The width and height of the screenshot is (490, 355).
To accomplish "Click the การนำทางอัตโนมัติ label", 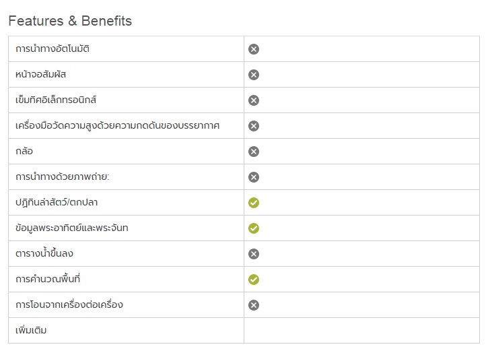I will 53,49.
